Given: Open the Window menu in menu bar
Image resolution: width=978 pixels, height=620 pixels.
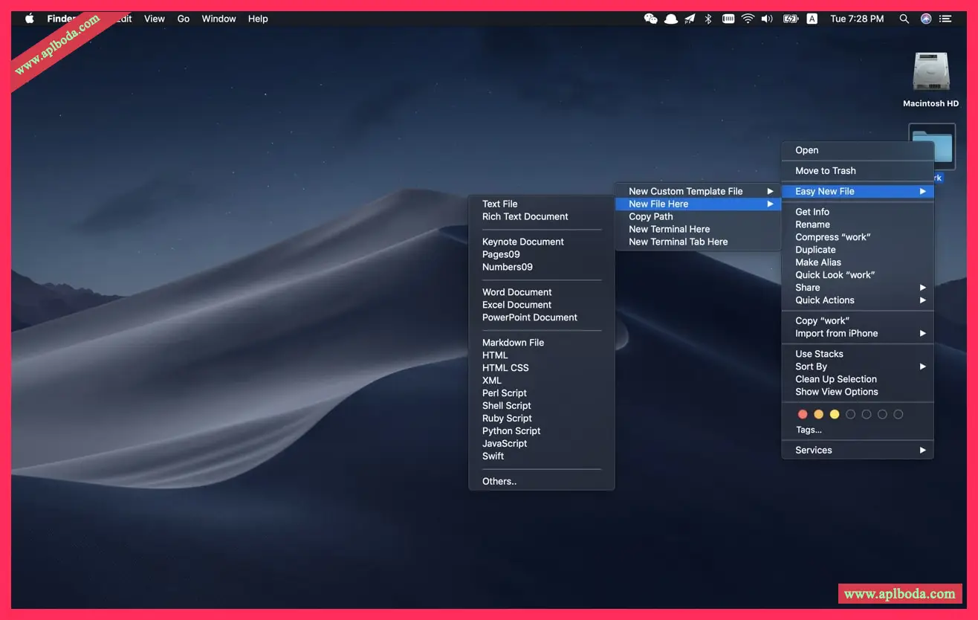Looking at the screenshot, I should 218,19.
